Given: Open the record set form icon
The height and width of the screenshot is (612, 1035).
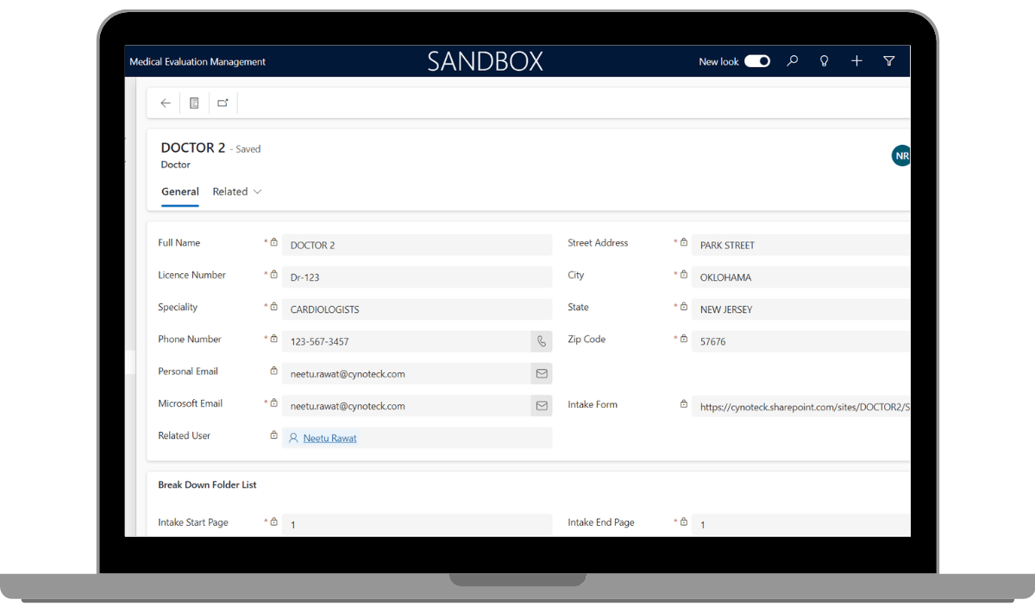Looking at the screenshot, I should [194, 103].
